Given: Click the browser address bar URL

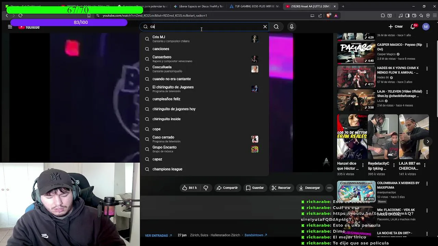Looking at the screenshot, I should (155, 15).
